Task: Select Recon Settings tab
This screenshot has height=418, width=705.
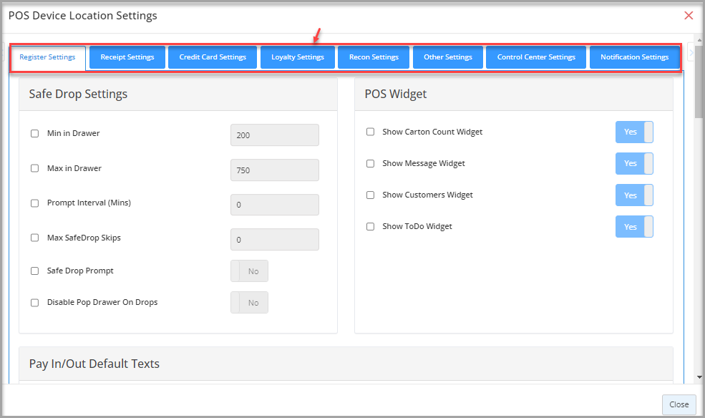Action: pos(374,57)
